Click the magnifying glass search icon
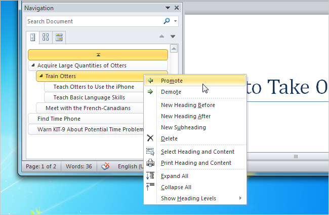Viewport: 329px width, 215px height. (167, 21)
